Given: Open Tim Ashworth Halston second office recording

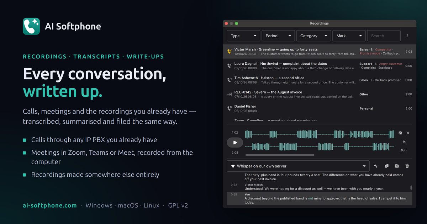Looking at the screenshot, I should click(319, 80).
